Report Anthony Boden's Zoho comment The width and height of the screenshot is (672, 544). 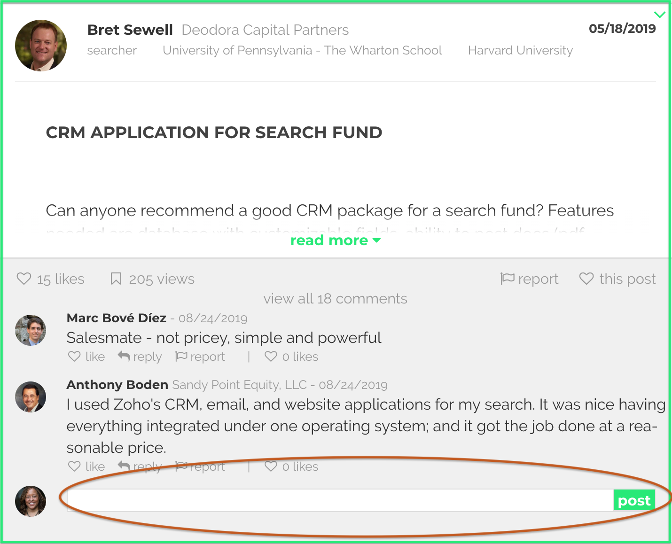[200, 466]
